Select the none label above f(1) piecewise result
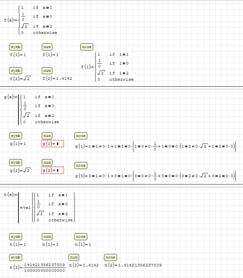 [x=87, y=47]
